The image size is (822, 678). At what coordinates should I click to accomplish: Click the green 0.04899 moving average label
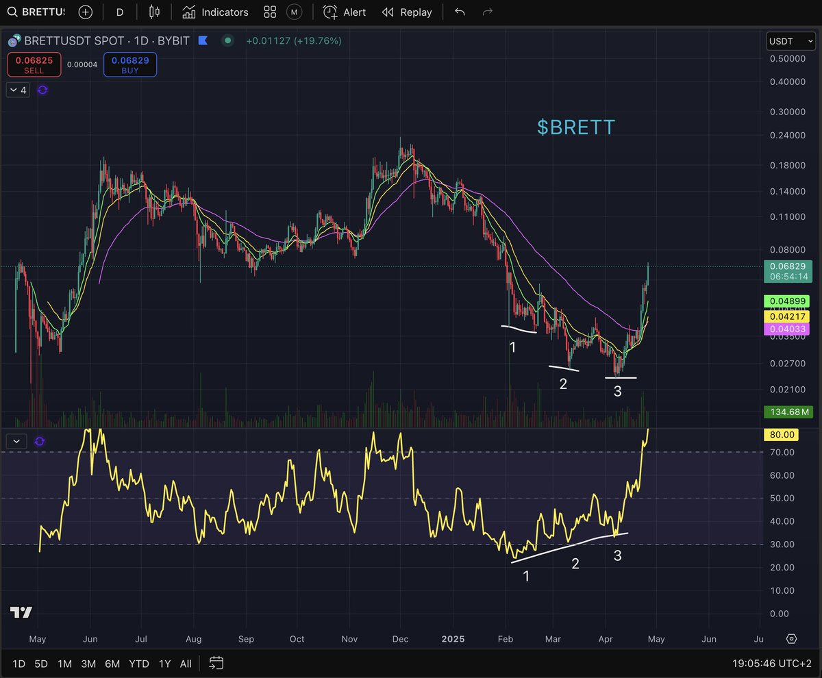786,301
